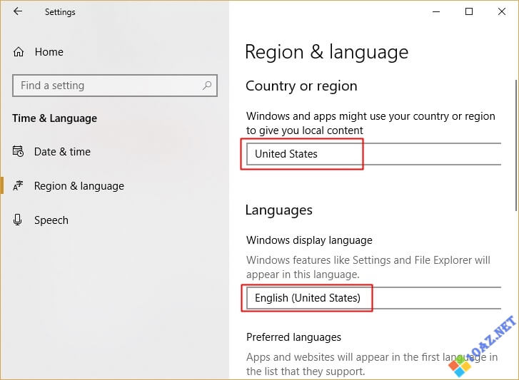Open Home via the house icon
This screenshot has width=519, height=380.
(x=19, y=52)
